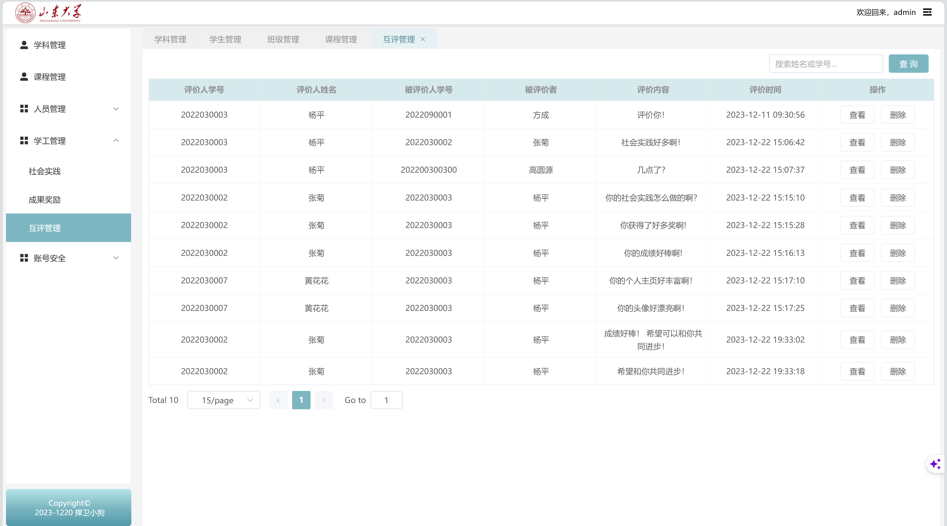Open 学科管理 in the sidebar
This screenshot has width=947, height=526.
pyautogui.click(x=68, y=45)
